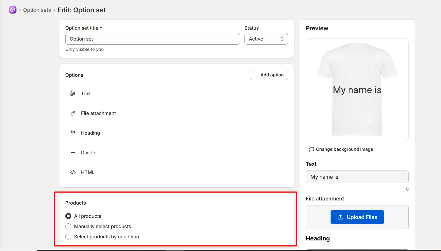Viewport: 441px width, 251px height.
Task: Enable Select products by condition option
Action: point(68,237)
